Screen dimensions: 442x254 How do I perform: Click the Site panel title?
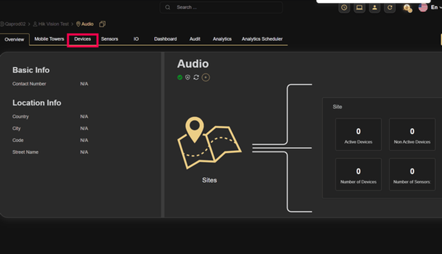pyautogui.click(x=337, y=107)
